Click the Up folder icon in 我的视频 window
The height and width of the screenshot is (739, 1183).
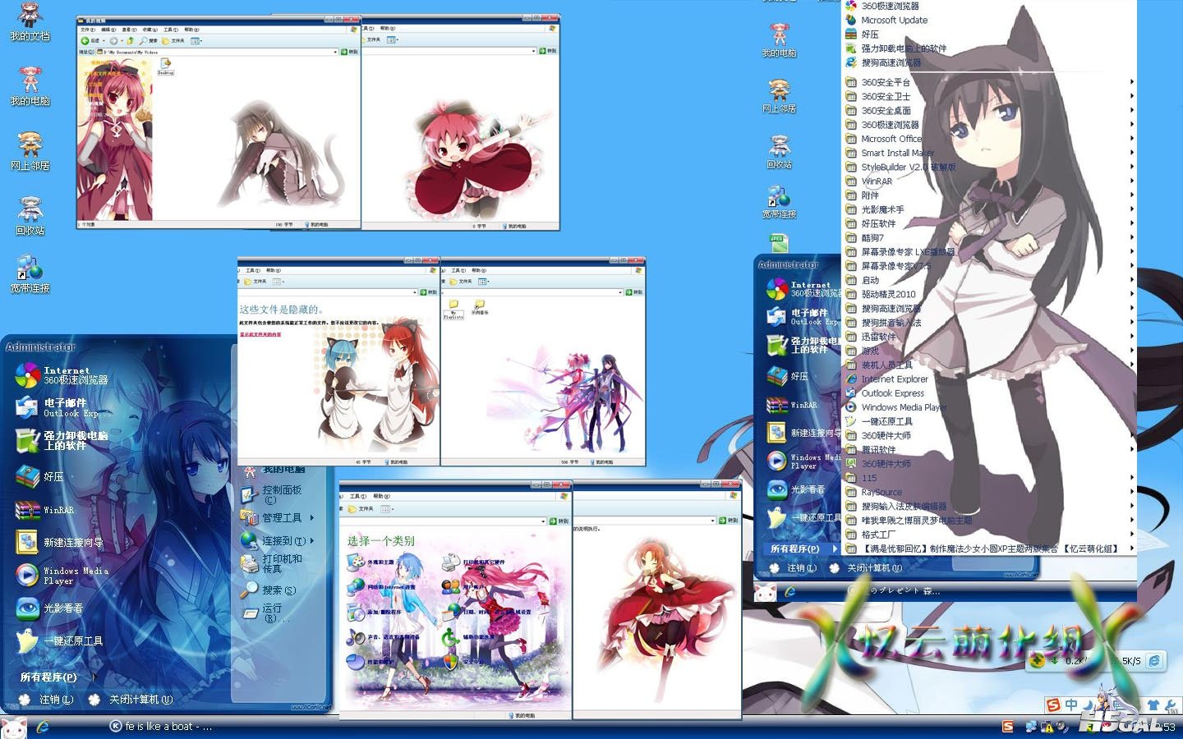(131, 40)
